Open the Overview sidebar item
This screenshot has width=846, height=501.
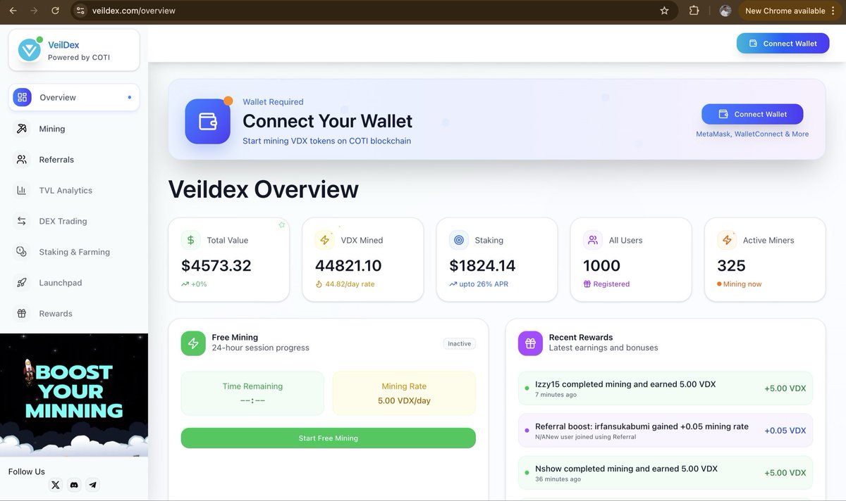[x=74, y=97]
